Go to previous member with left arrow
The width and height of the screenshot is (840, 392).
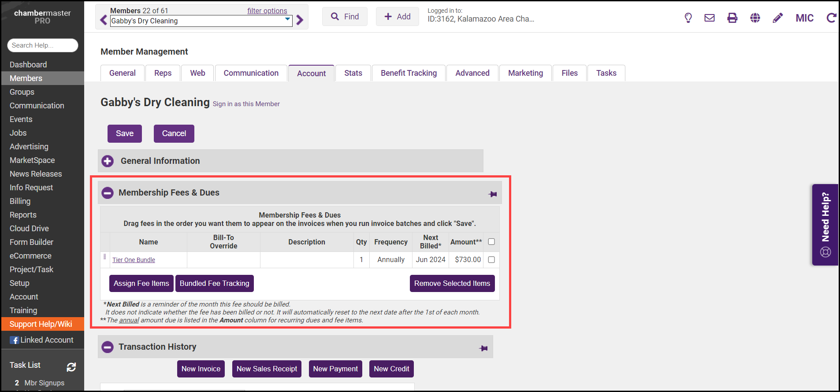click(104, 20)
